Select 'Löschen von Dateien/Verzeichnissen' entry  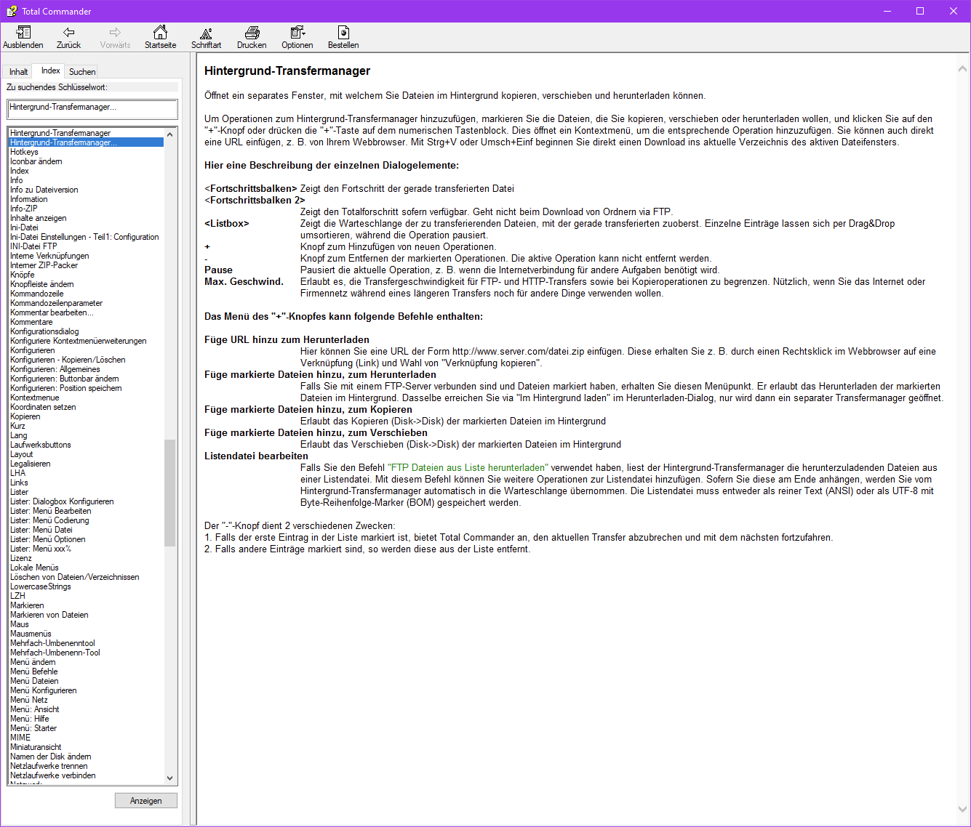[75, 577]
